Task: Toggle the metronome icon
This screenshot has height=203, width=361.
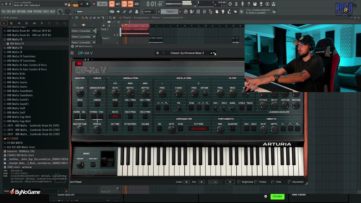Action: [x=112, y=4]
